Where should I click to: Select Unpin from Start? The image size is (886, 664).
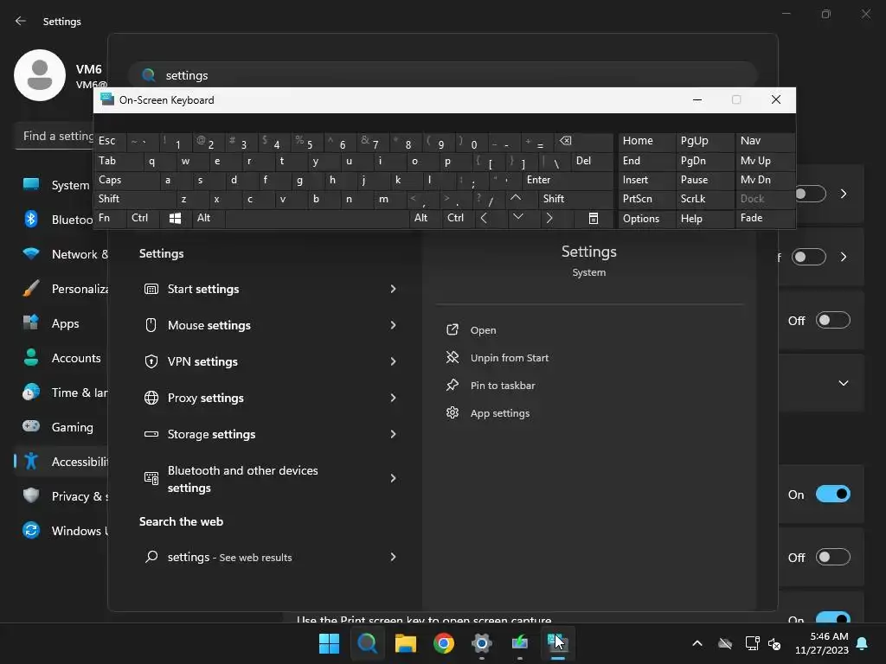509,358
